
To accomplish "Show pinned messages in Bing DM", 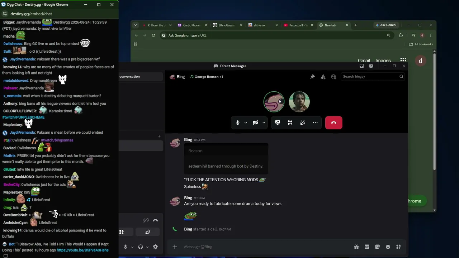I will click(313, 77).
